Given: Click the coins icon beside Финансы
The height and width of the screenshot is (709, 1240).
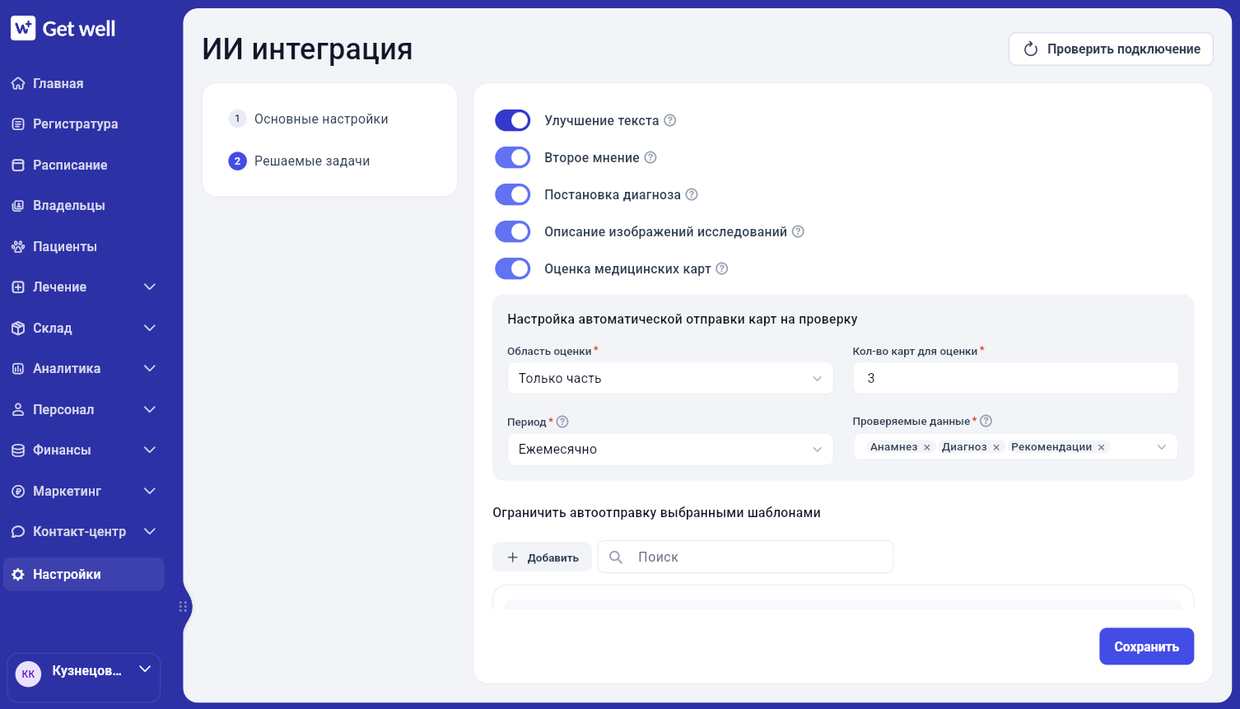Looking at the screenshot, I should coord(18,450).
